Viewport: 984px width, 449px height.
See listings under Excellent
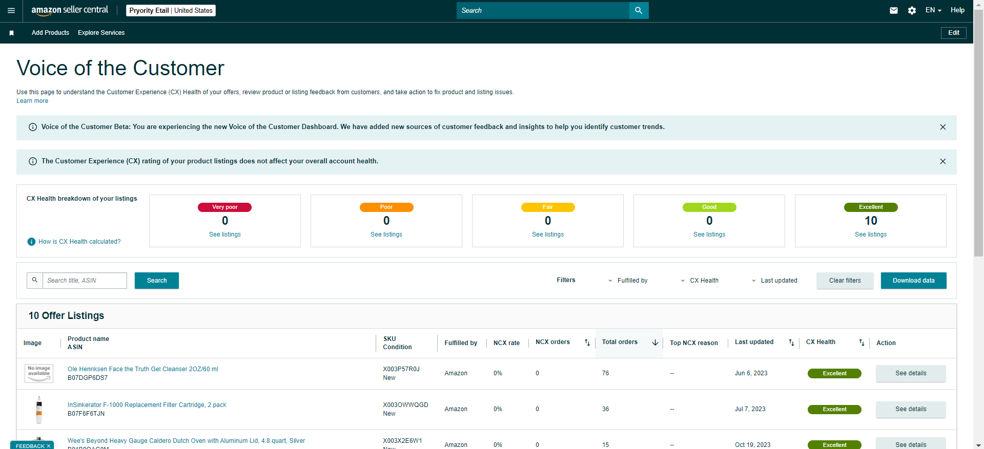(x=871, y=234)
